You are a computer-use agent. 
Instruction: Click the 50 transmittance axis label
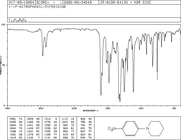click(x=4, y=65)
